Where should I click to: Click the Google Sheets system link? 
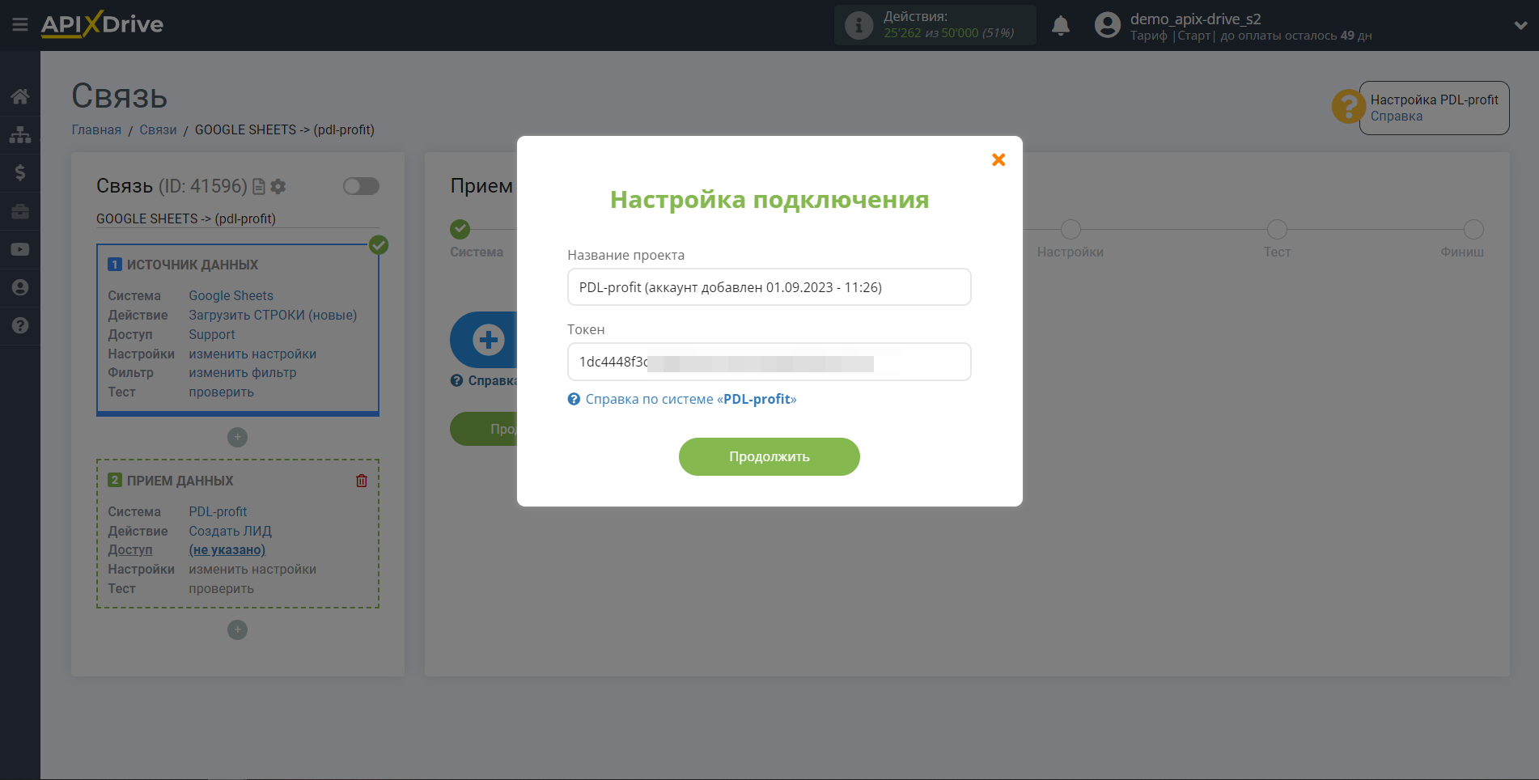(x=231, y=295)
